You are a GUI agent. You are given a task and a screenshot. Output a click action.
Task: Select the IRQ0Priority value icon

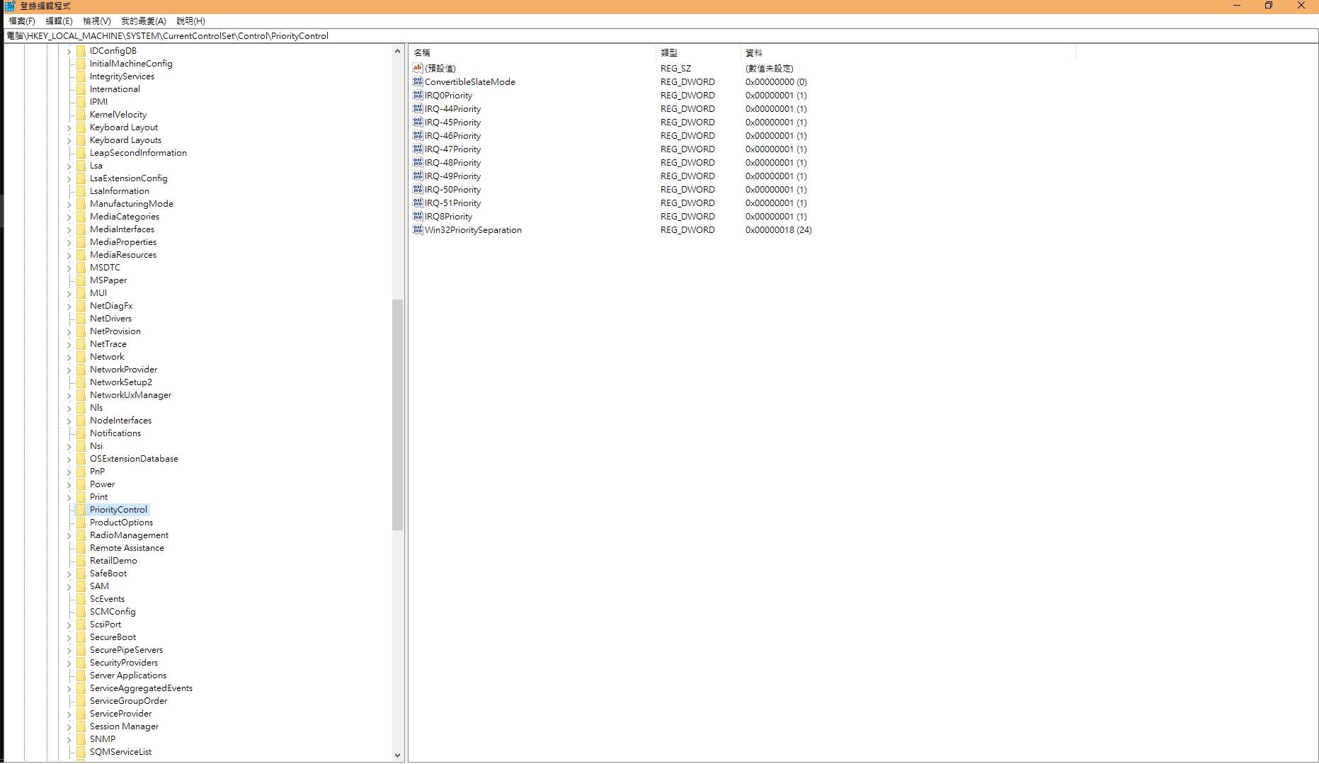click(x=418, y=96)
